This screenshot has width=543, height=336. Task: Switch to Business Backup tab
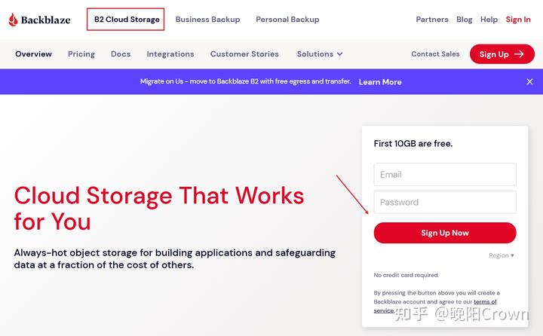pyautogui.click(x=207, y=20)
